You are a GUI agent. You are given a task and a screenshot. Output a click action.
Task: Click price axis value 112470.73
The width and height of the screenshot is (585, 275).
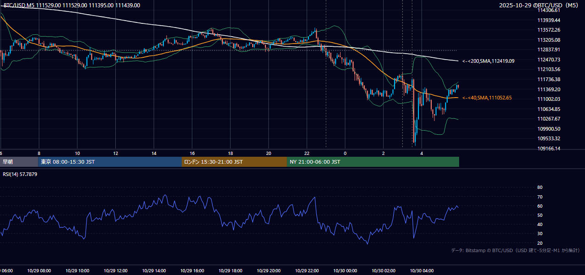tap(549, 60)
